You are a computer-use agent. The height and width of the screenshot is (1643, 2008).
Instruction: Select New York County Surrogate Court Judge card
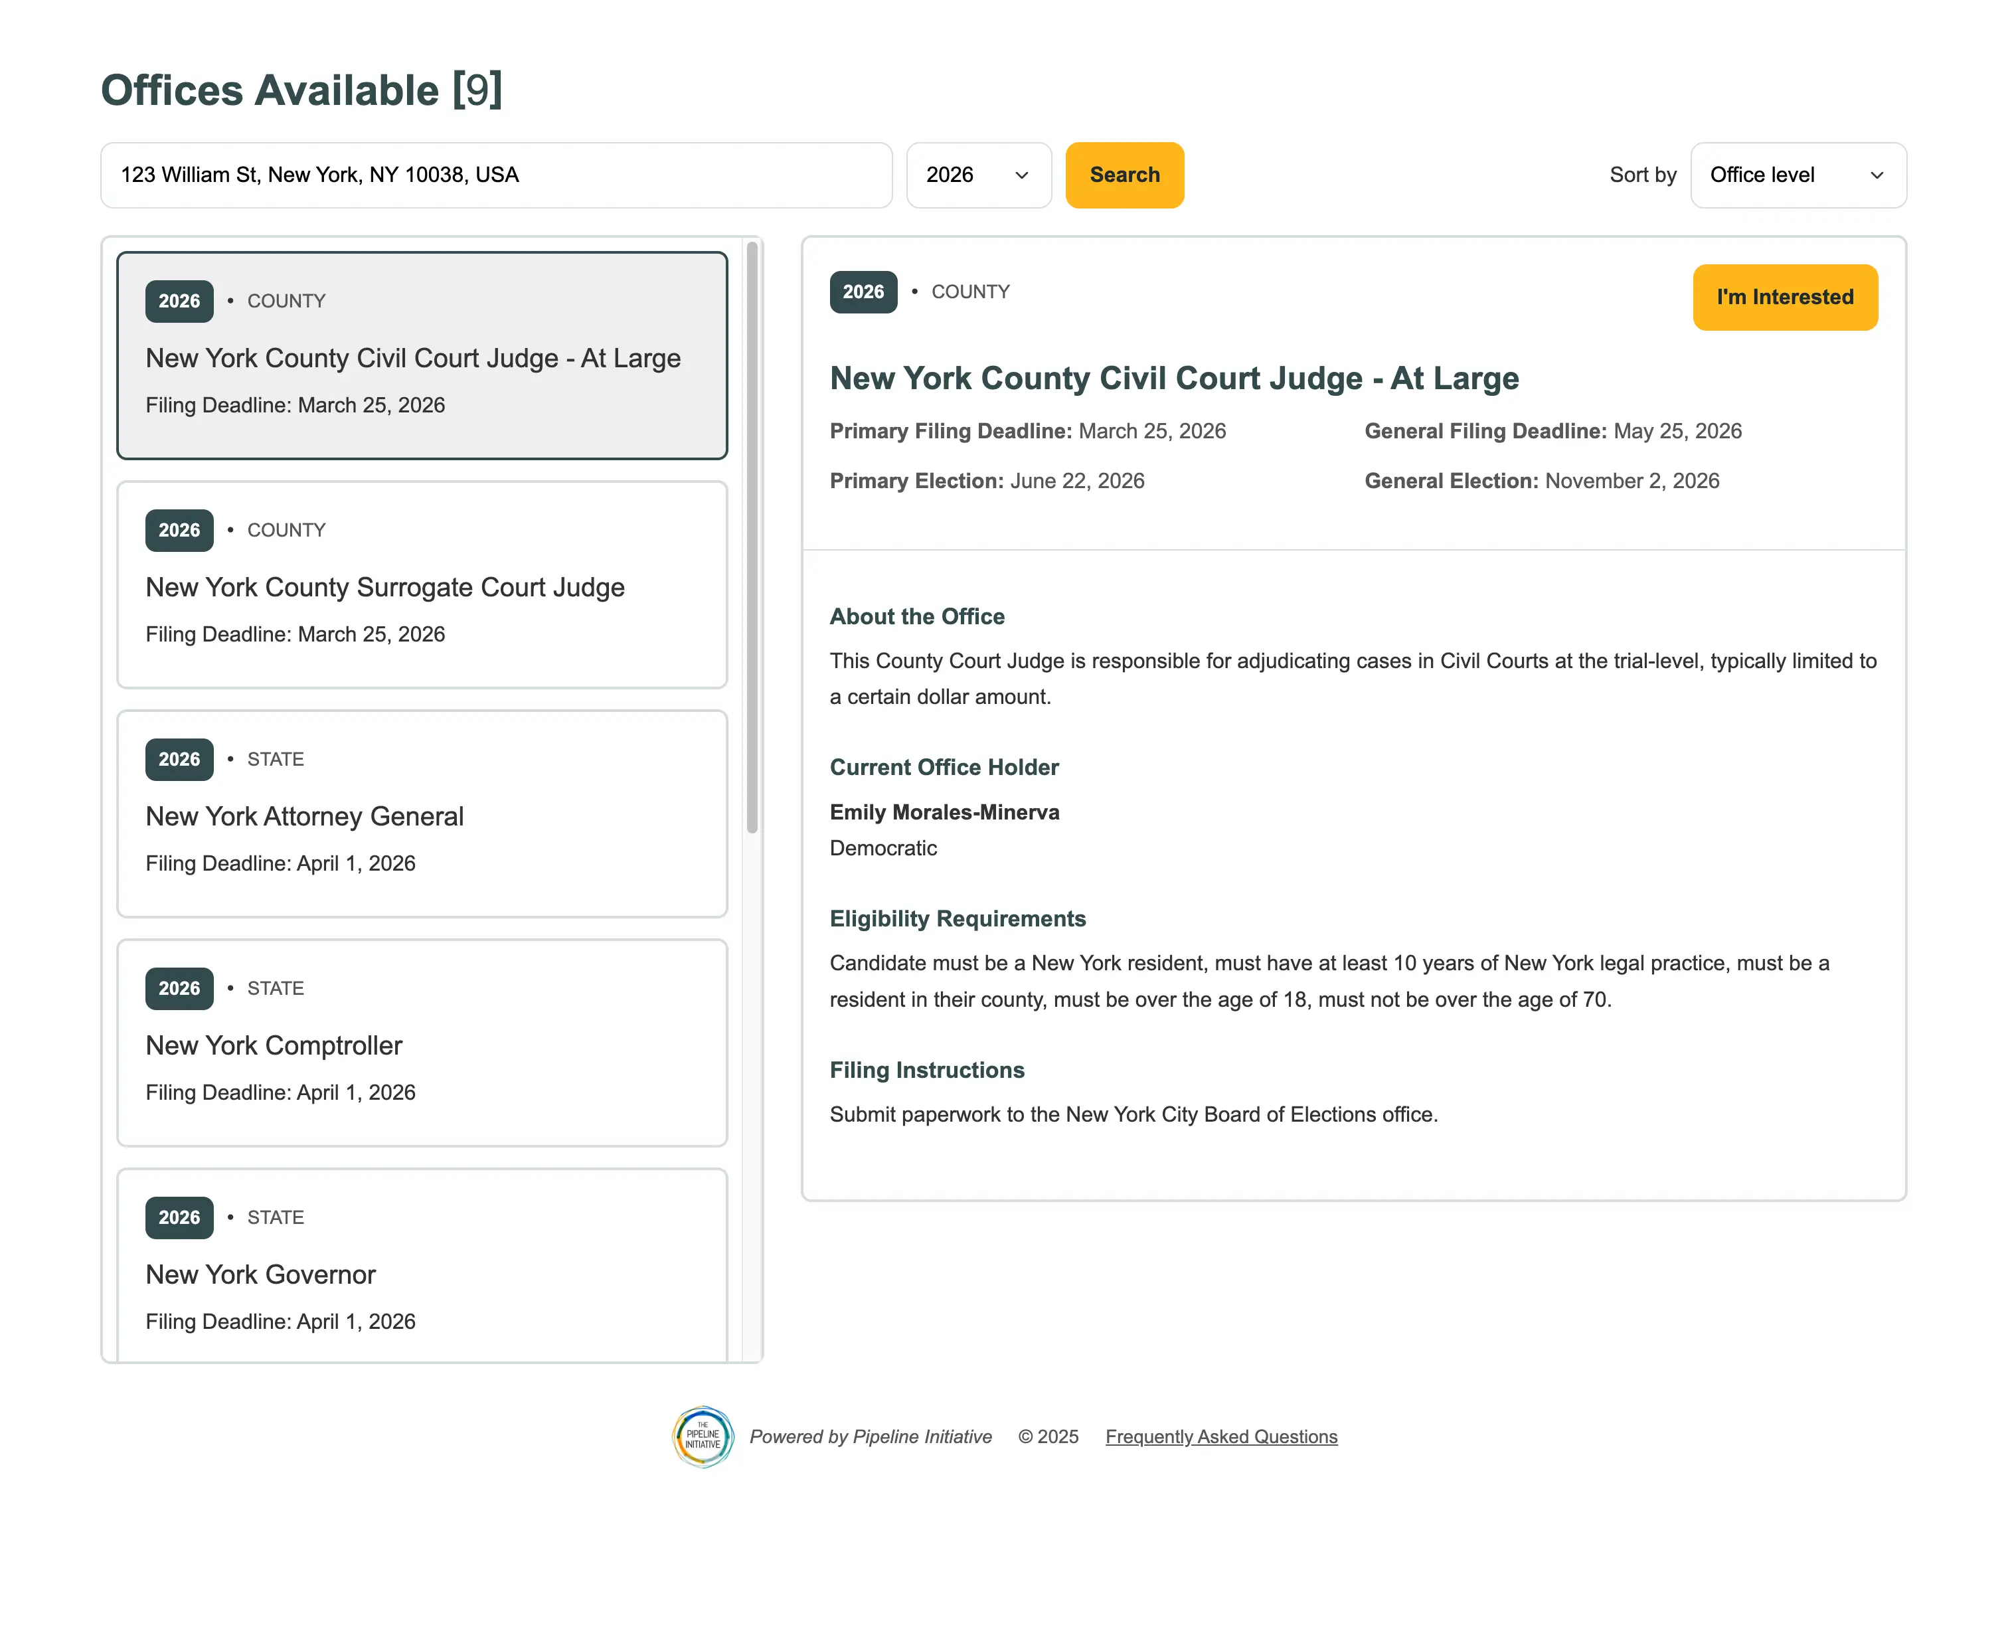[421, 585]
